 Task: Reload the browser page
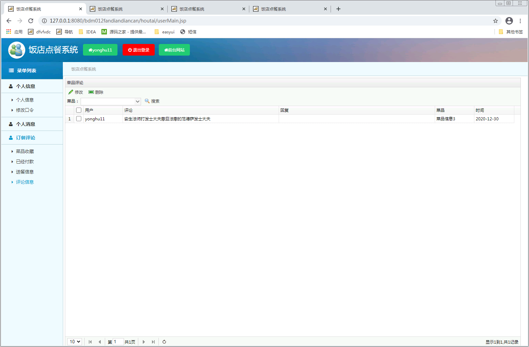click(x=31, y=21)
